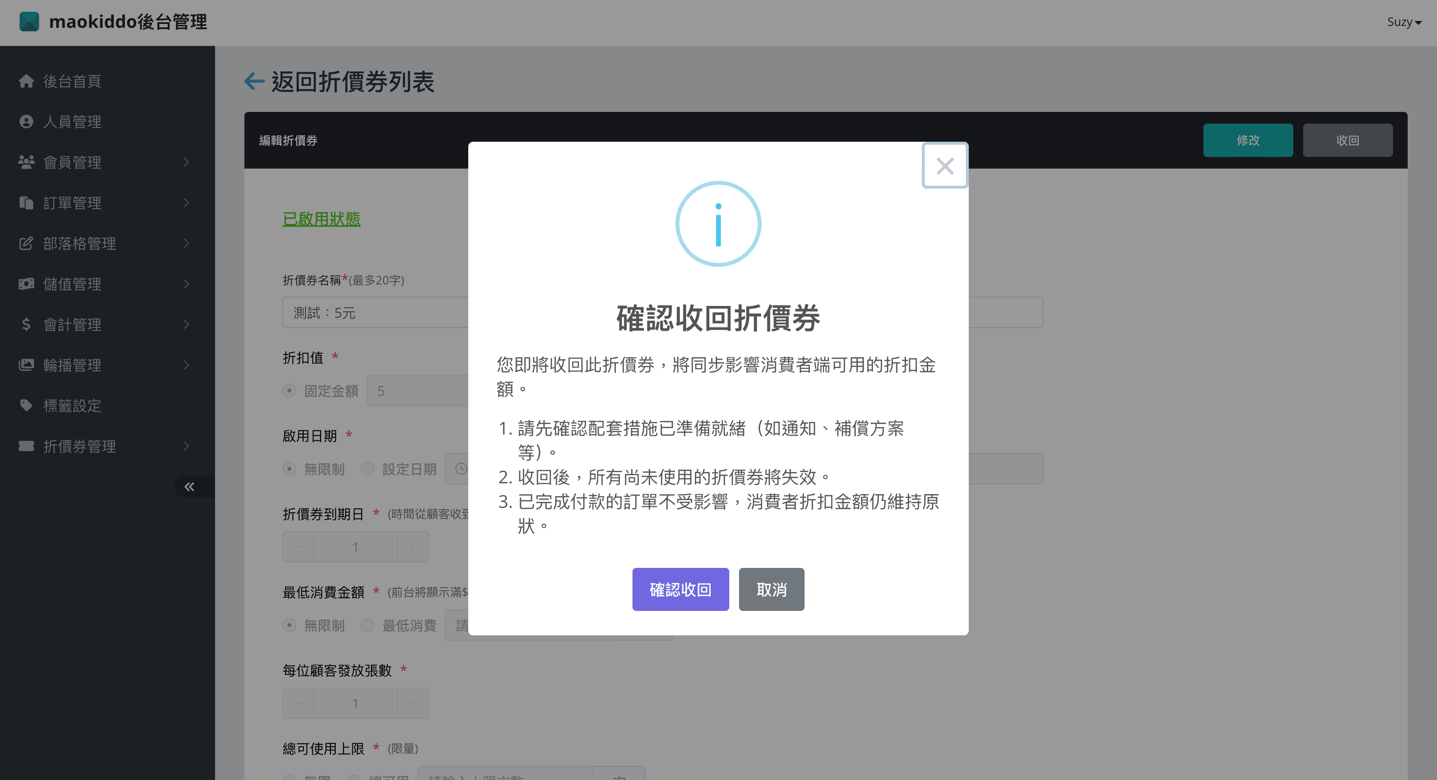Click the 收回 button in header

pyautogui.click(x=1347, y=140)
